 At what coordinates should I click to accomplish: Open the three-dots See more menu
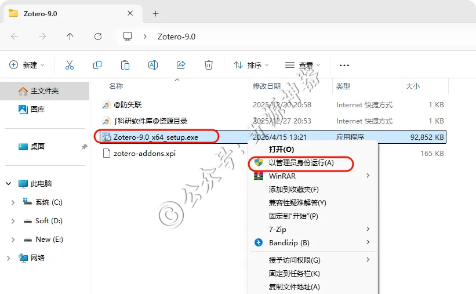point(344,66)
